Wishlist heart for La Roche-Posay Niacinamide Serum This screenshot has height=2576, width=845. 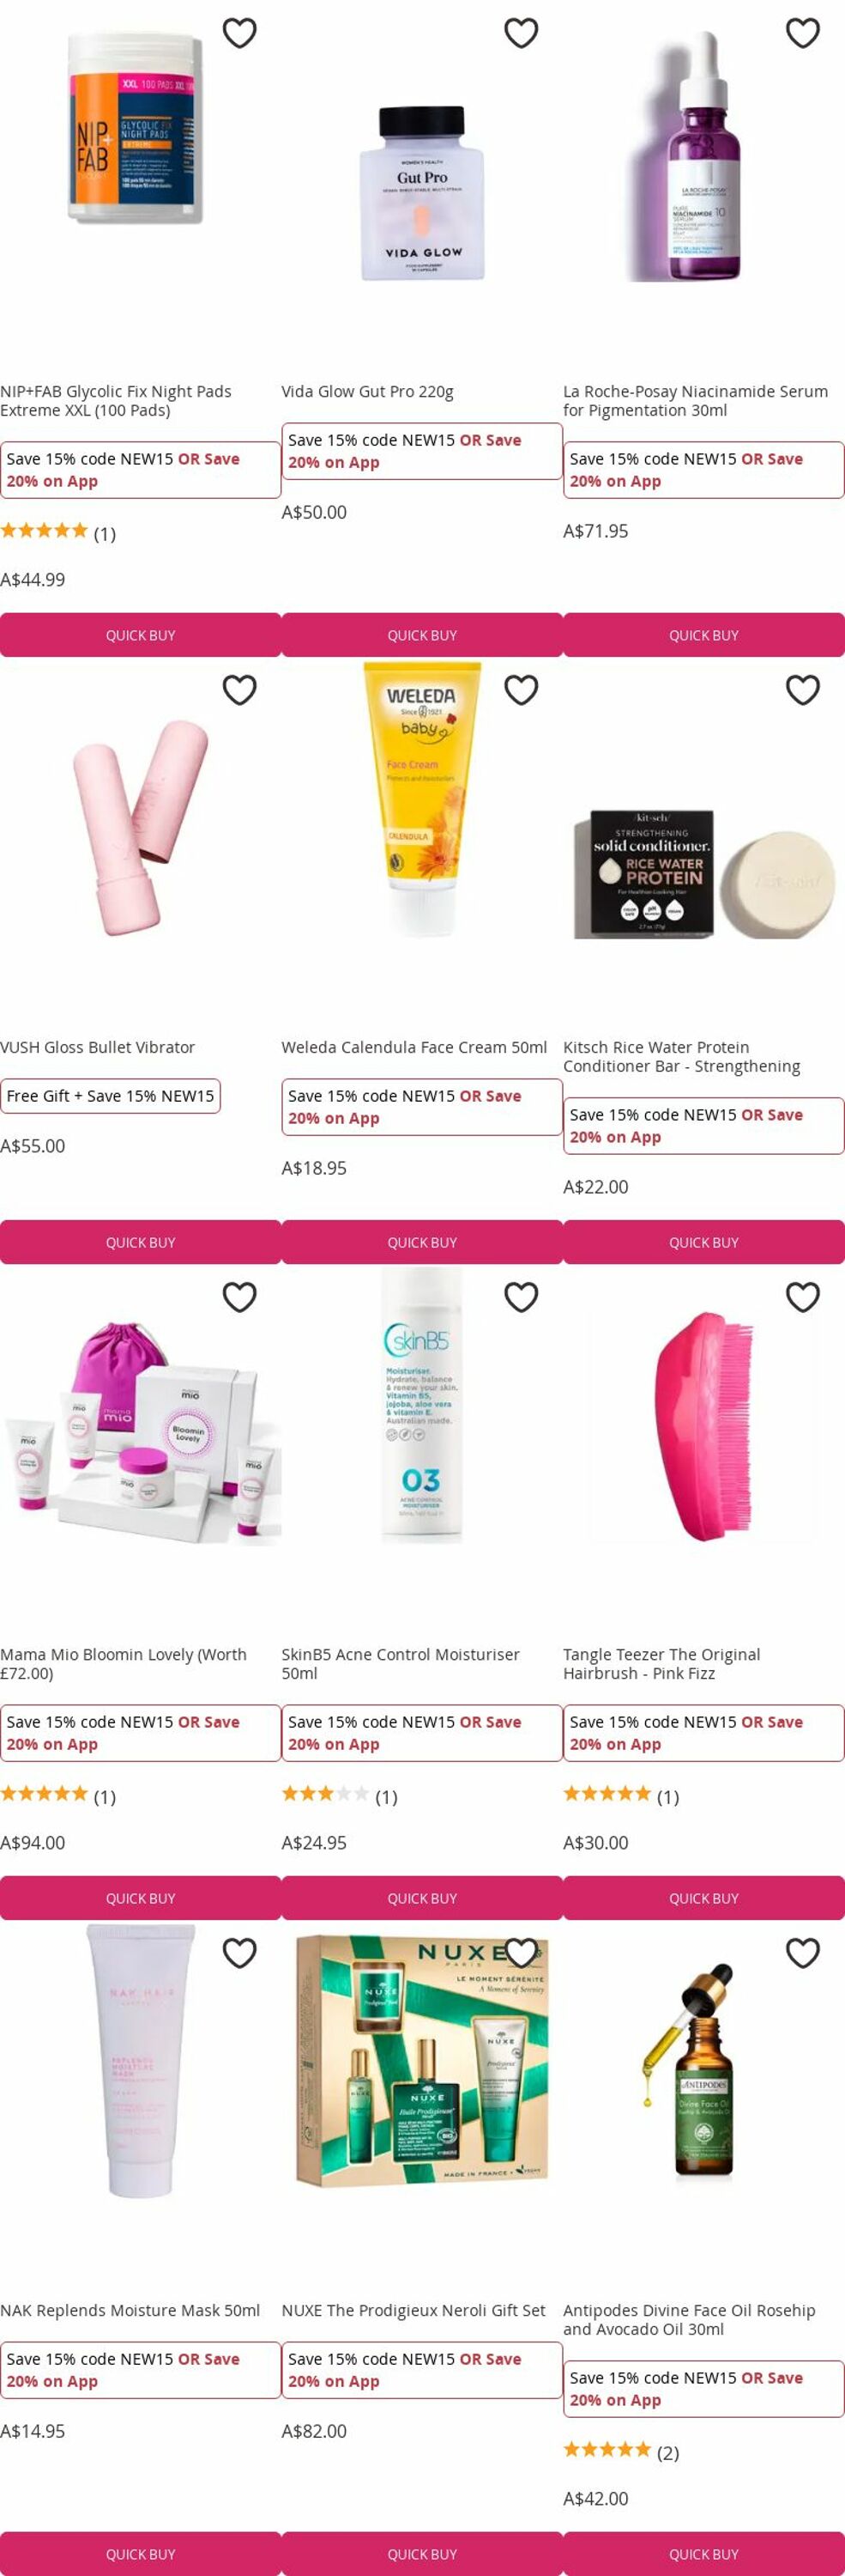pyautogui.click(x=803, y=33)
